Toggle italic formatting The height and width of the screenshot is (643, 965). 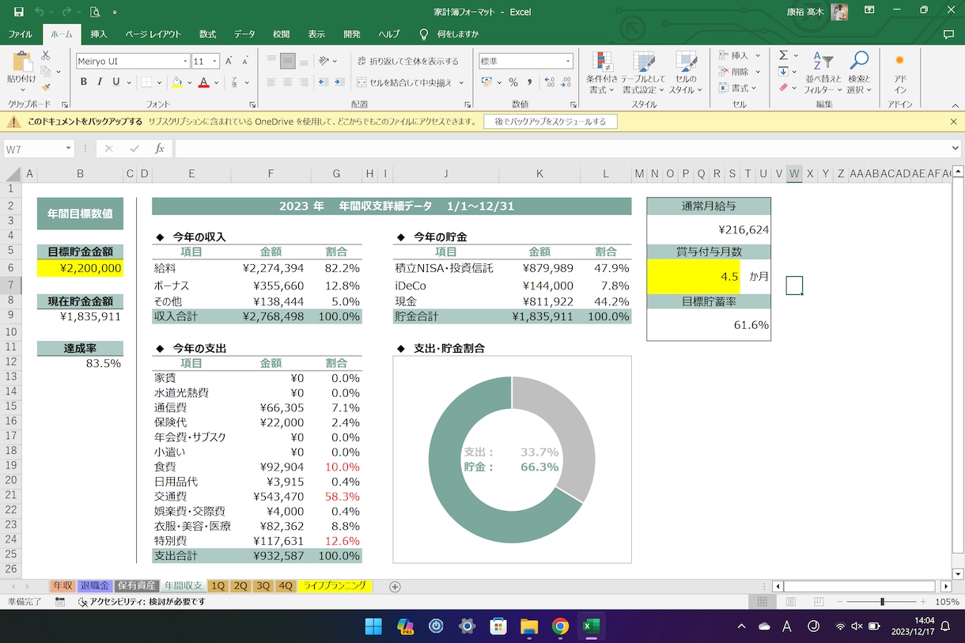coord(100,82)
